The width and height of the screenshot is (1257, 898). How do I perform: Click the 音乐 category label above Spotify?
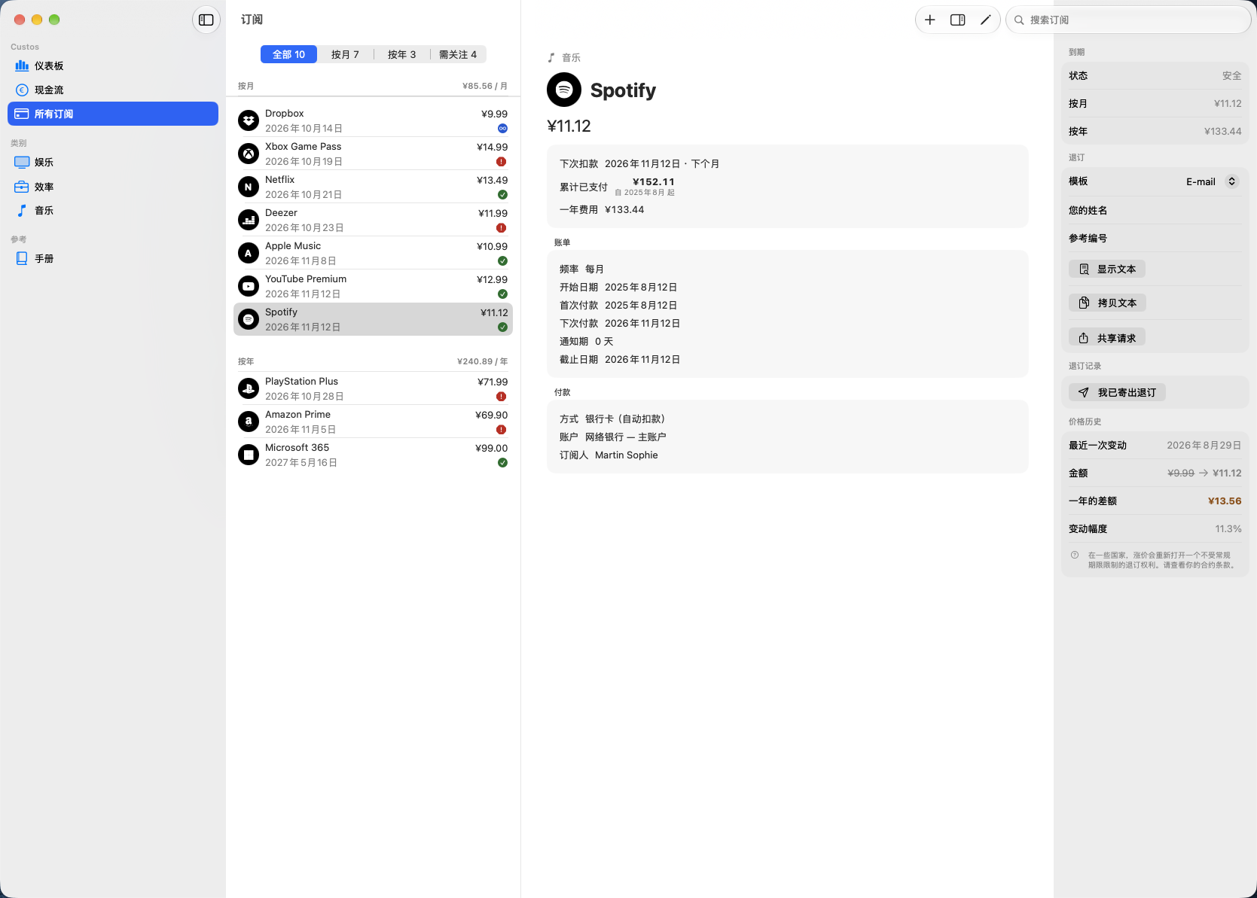coord(571,58)
